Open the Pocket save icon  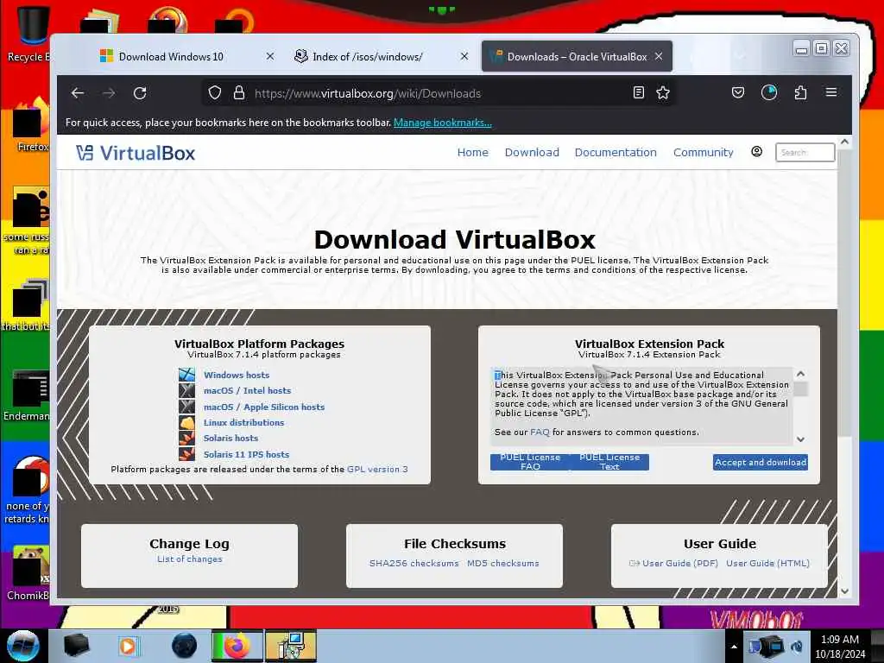[738, 92]
